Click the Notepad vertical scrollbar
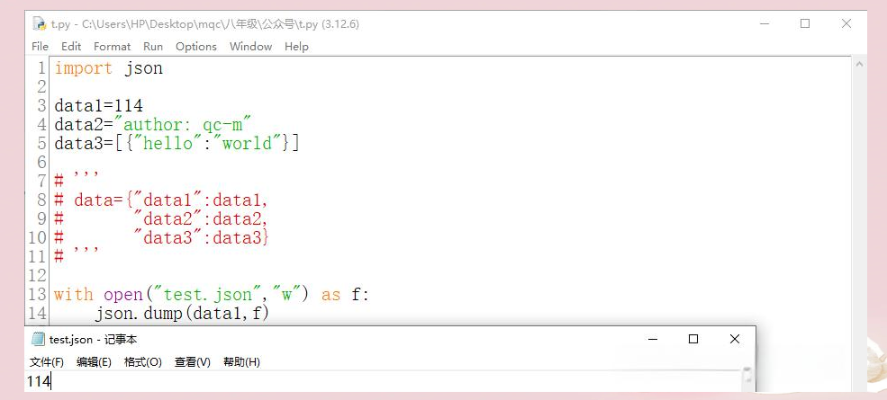 pos(747,378)
